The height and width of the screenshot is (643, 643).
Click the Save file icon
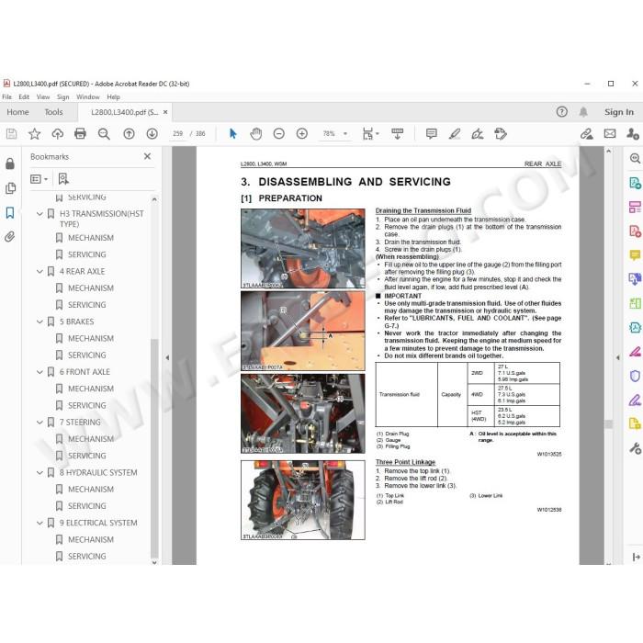tap(11, 134)
